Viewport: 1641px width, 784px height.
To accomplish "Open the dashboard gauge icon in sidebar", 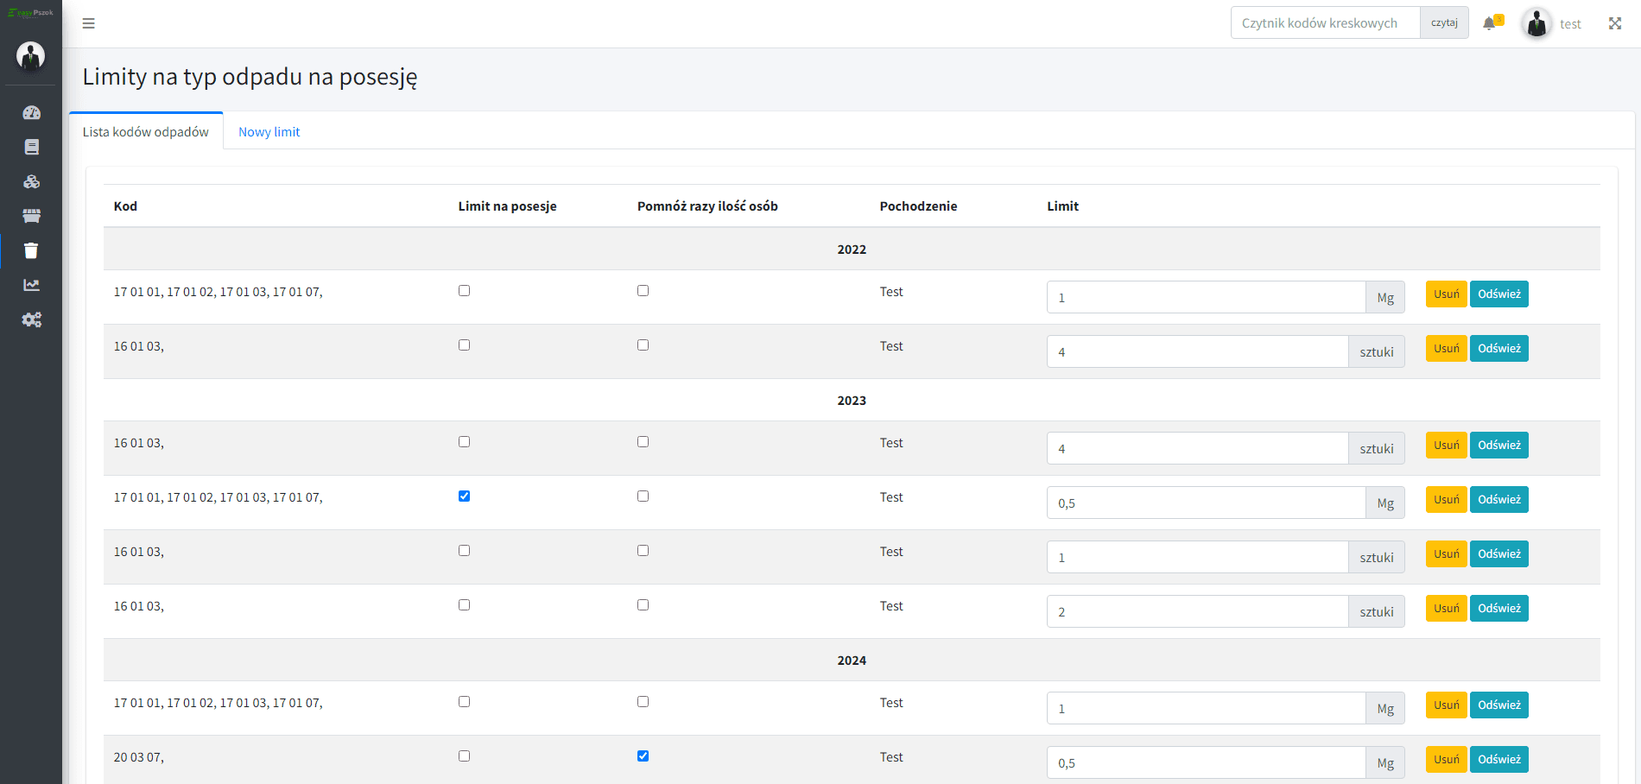I will pyautogui.click(x=31, y=112).
